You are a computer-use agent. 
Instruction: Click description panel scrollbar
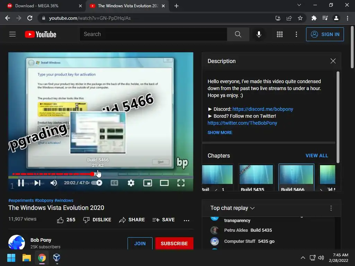pos(338,117)
